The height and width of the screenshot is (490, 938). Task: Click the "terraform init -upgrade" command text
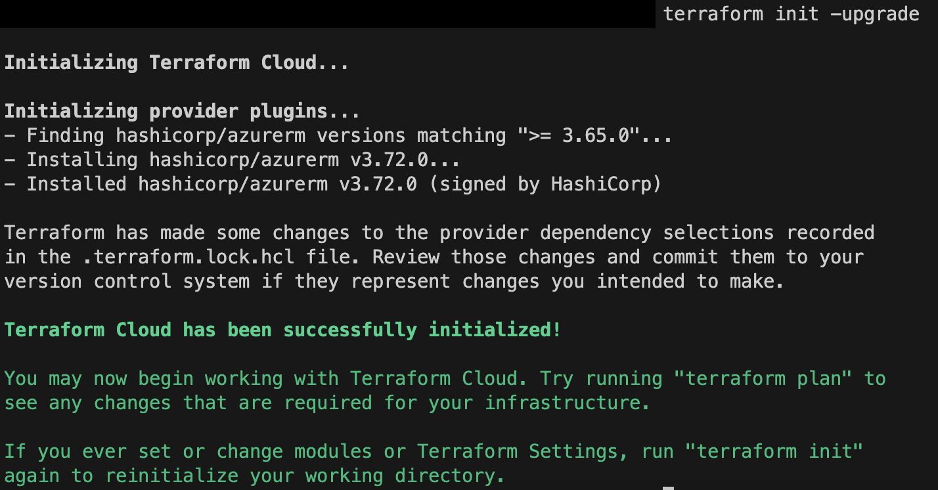(791, 14)
